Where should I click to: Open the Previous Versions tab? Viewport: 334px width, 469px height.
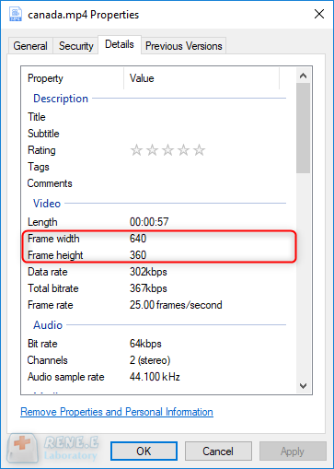183,46
